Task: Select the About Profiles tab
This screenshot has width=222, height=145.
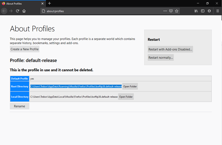Action: click(x=23, y=4)
